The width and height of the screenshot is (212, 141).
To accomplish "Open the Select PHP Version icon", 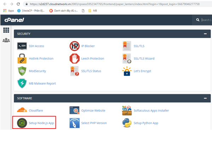I will tap(75, 123).
